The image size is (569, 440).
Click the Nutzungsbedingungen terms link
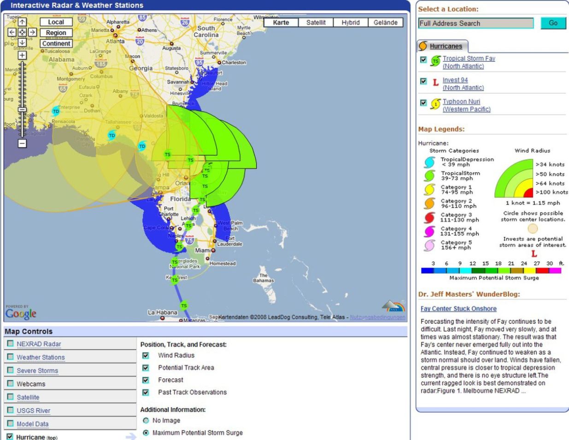click(x=378, y=317)
